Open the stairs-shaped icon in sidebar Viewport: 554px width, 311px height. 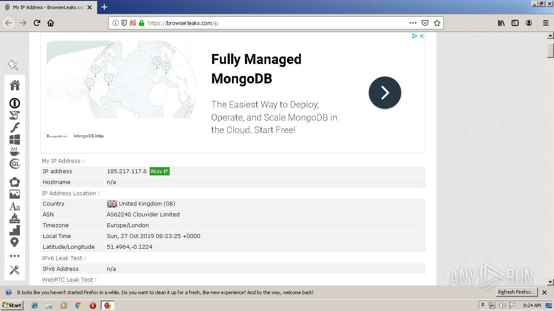click(x=15, y=230)
